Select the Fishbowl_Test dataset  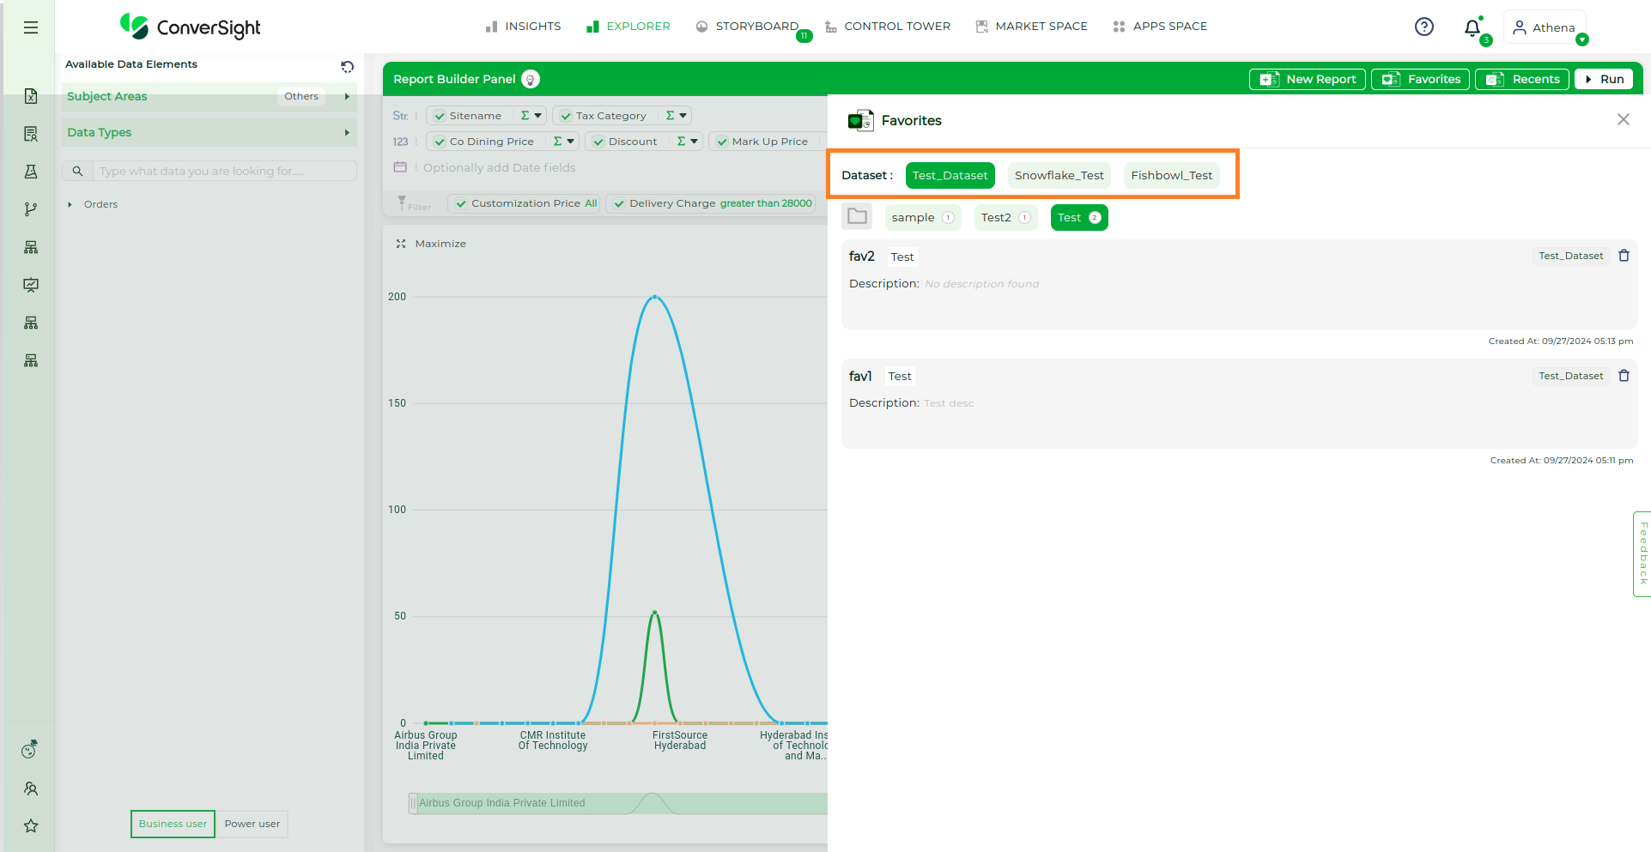click(x=1172, y=175)
